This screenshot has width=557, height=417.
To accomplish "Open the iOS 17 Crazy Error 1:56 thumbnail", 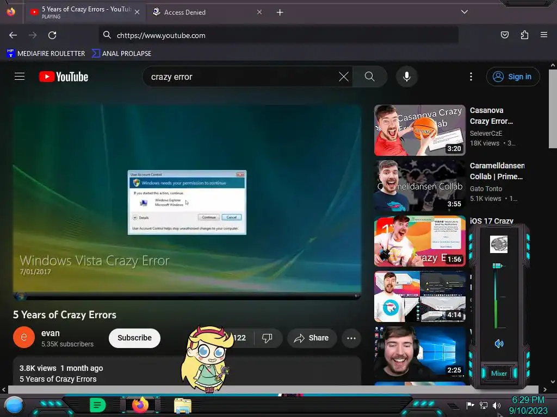I will 420,241.
